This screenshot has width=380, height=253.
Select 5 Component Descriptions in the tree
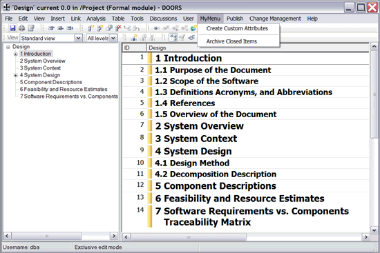(x=51, y=82)
